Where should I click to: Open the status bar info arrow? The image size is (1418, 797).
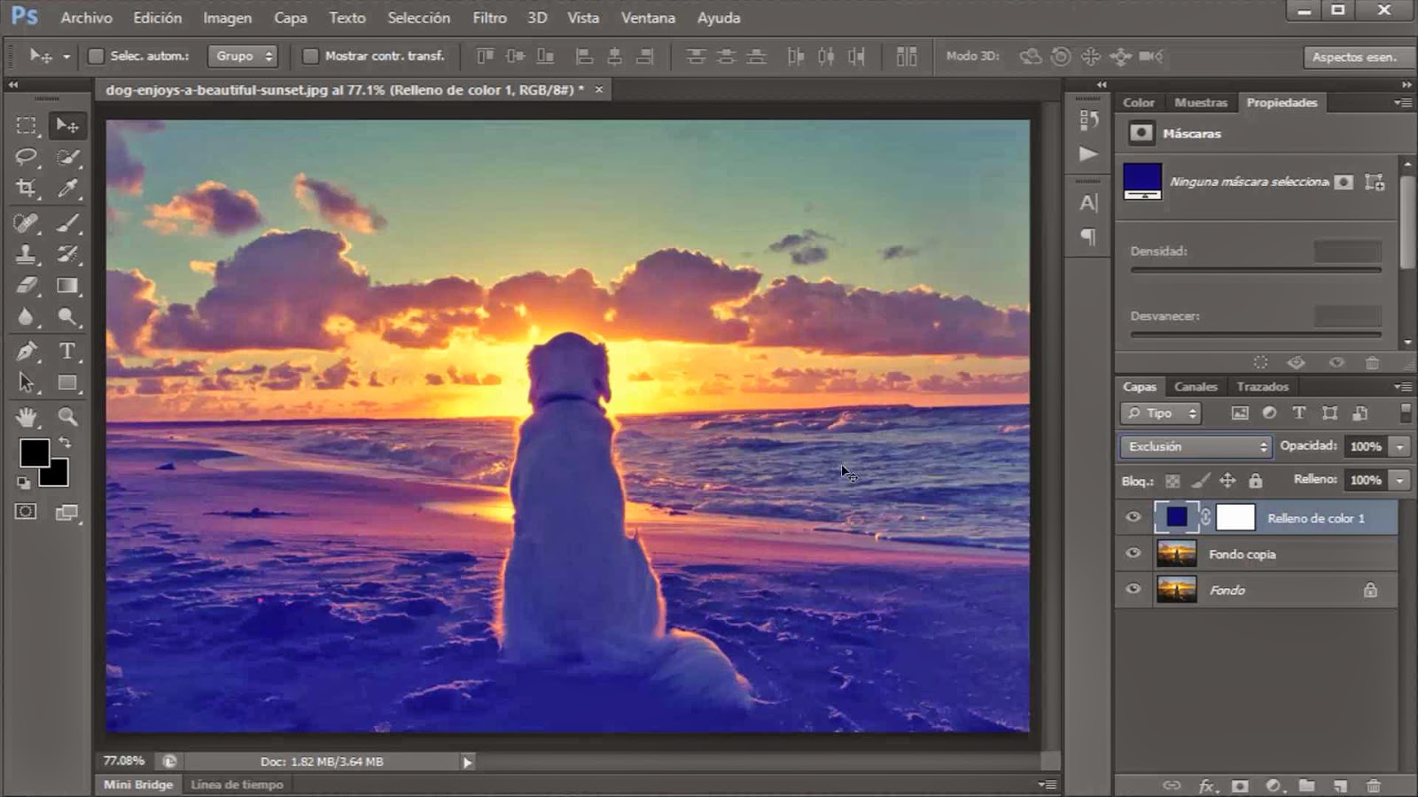(x=467, y=762)
